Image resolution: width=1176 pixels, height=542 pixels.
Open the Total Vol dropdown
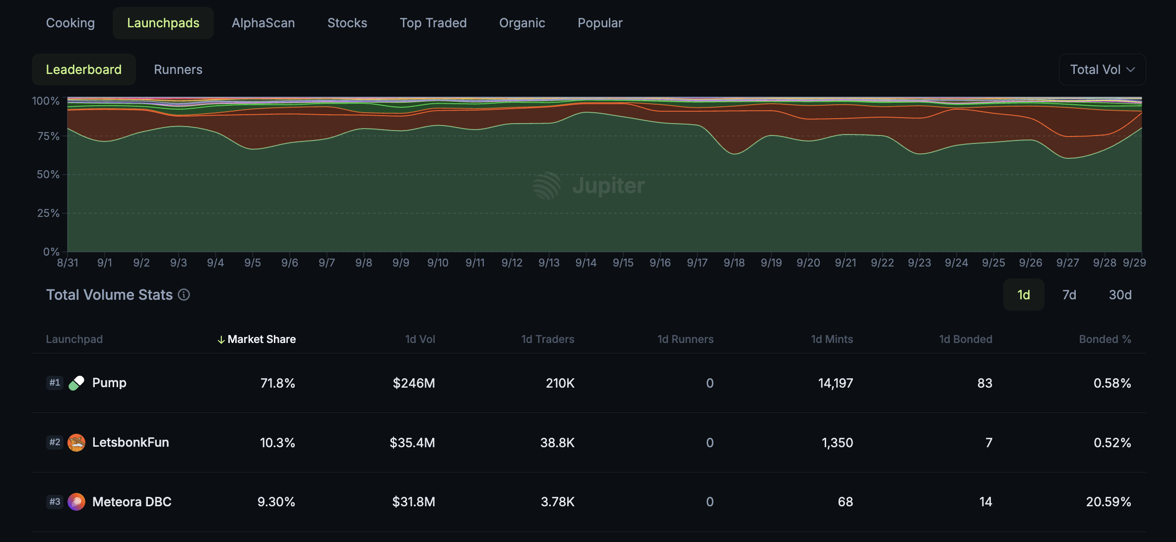(1095, 69)
